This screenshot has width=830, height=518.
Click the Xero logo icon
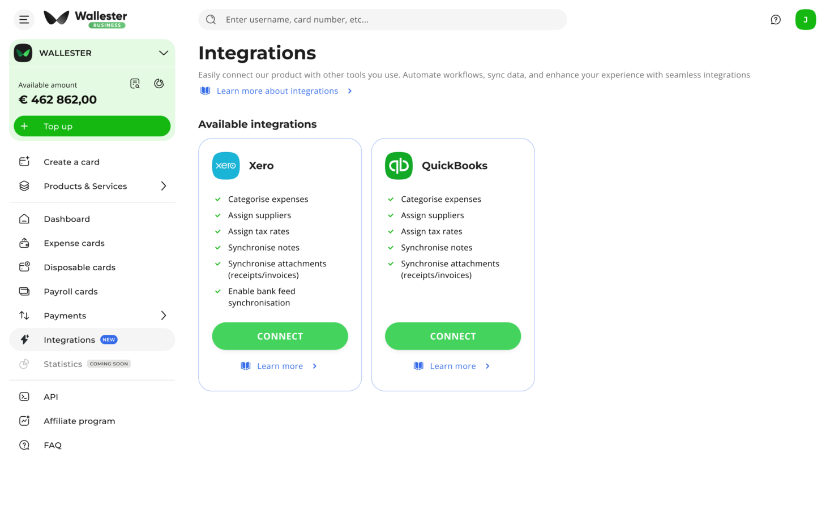(226, 166)
